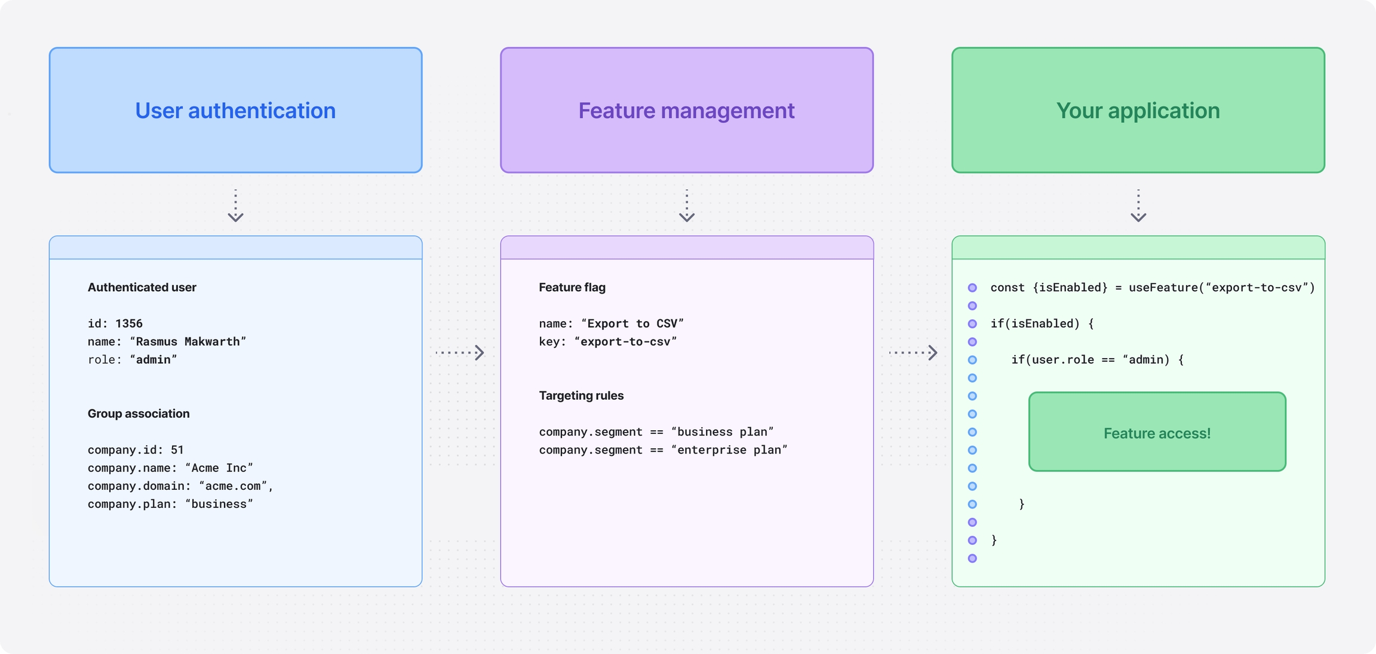
Task: Click the key export-to-csv line
Action: pyautogui.click(x=607, y=341)
